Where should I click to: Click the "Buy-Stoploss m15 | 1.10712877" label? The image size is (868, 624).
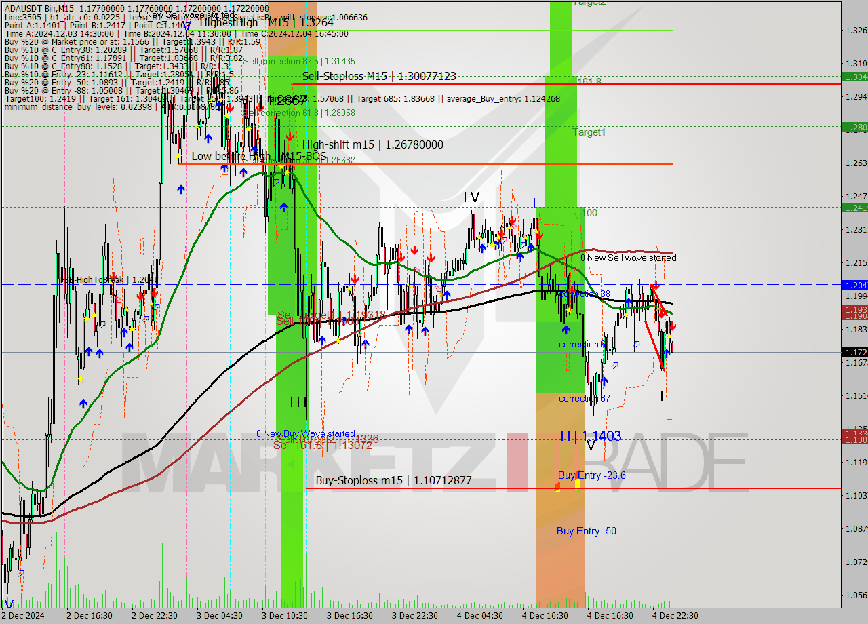point(393,480)
